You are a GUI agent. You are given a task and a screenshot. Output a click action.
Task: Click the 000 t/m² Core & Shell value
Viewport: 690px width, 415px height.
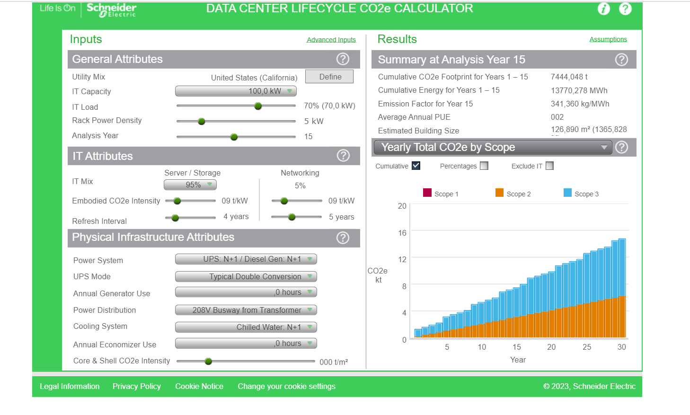(334, 362)
